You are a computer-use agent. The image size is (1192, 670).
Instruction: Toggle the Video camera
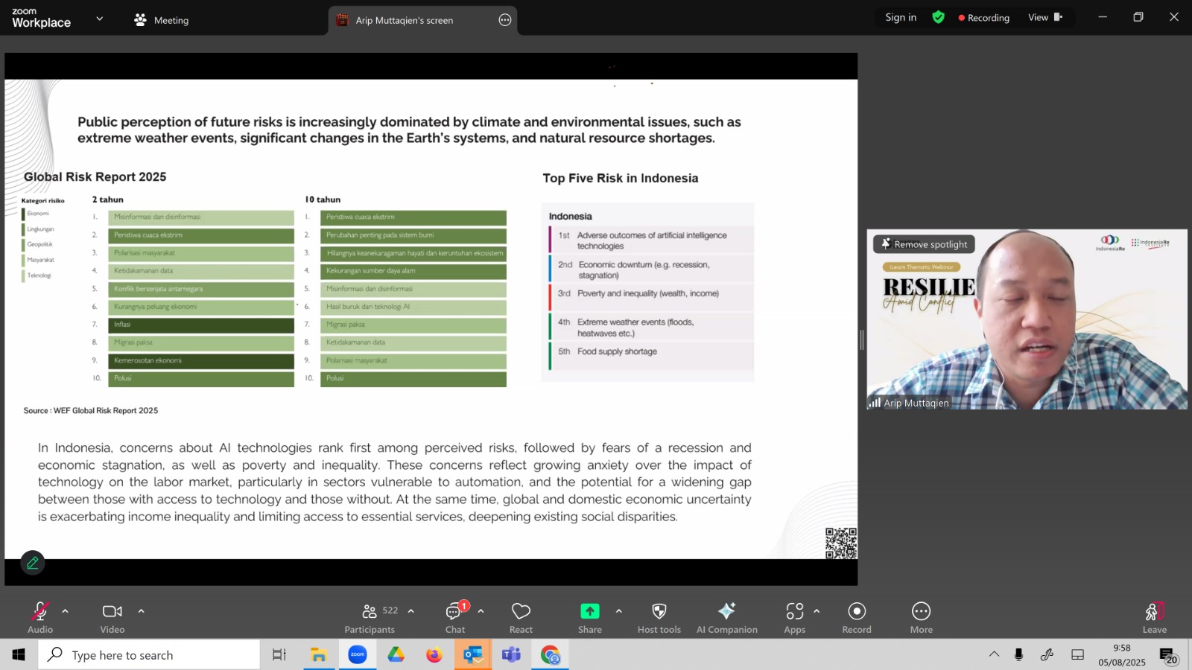(x=112, y=618)
